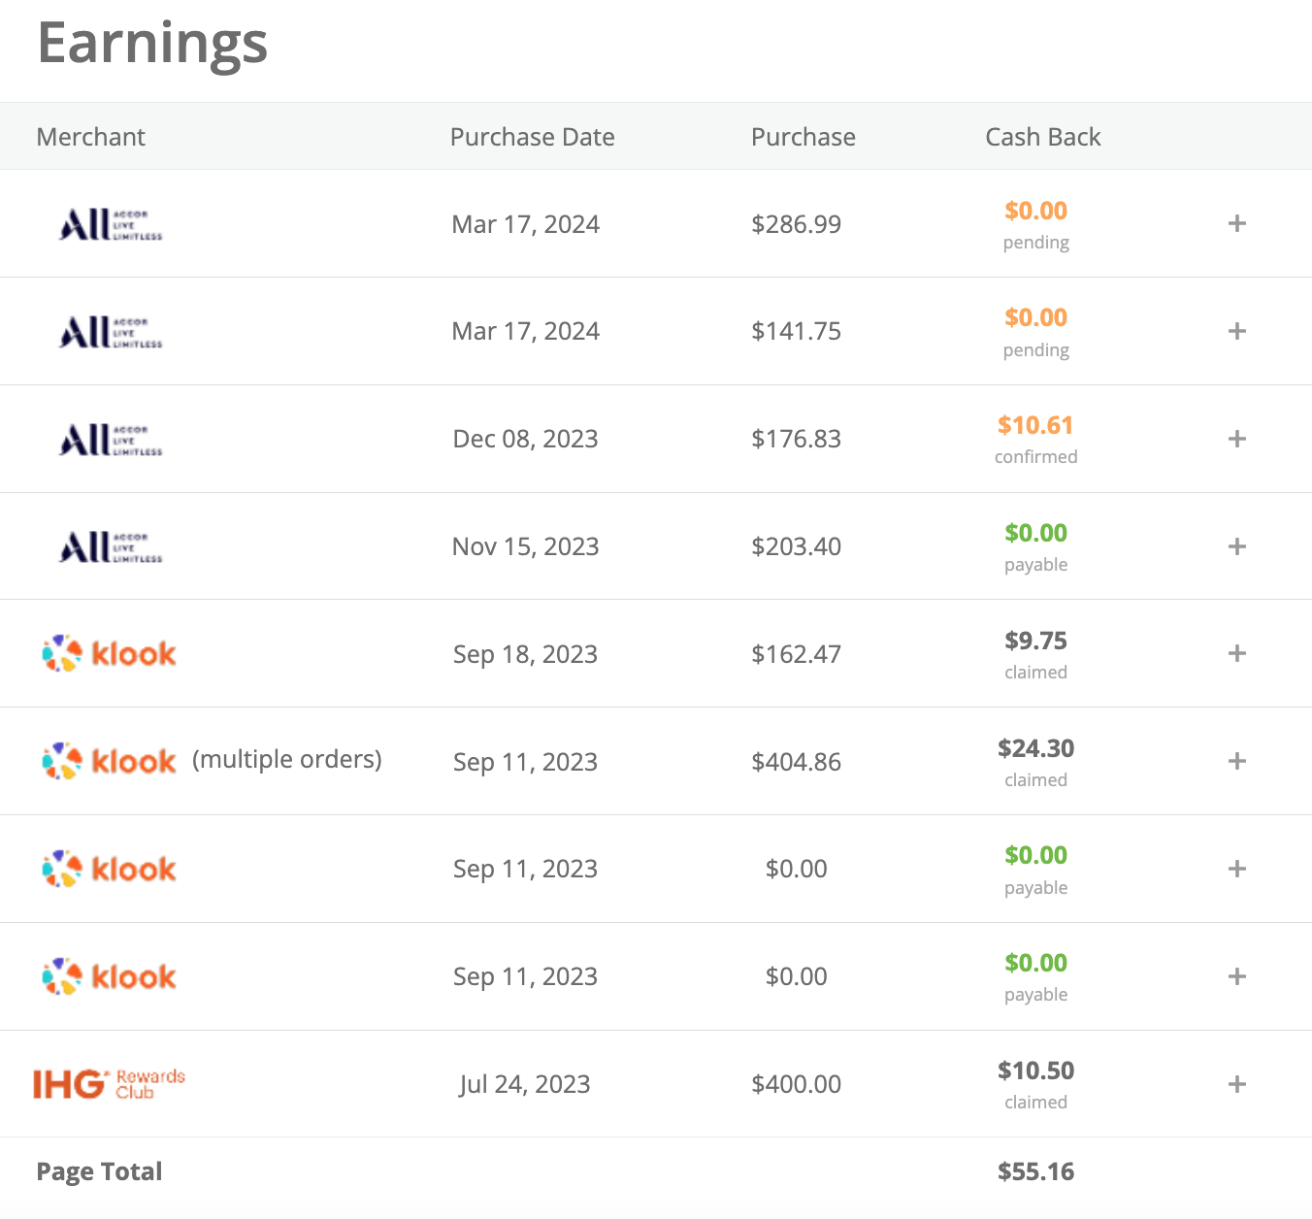1312x1219 pixels.
Task: Expand the Klook multiple orders row
Action: [1236, 761]
